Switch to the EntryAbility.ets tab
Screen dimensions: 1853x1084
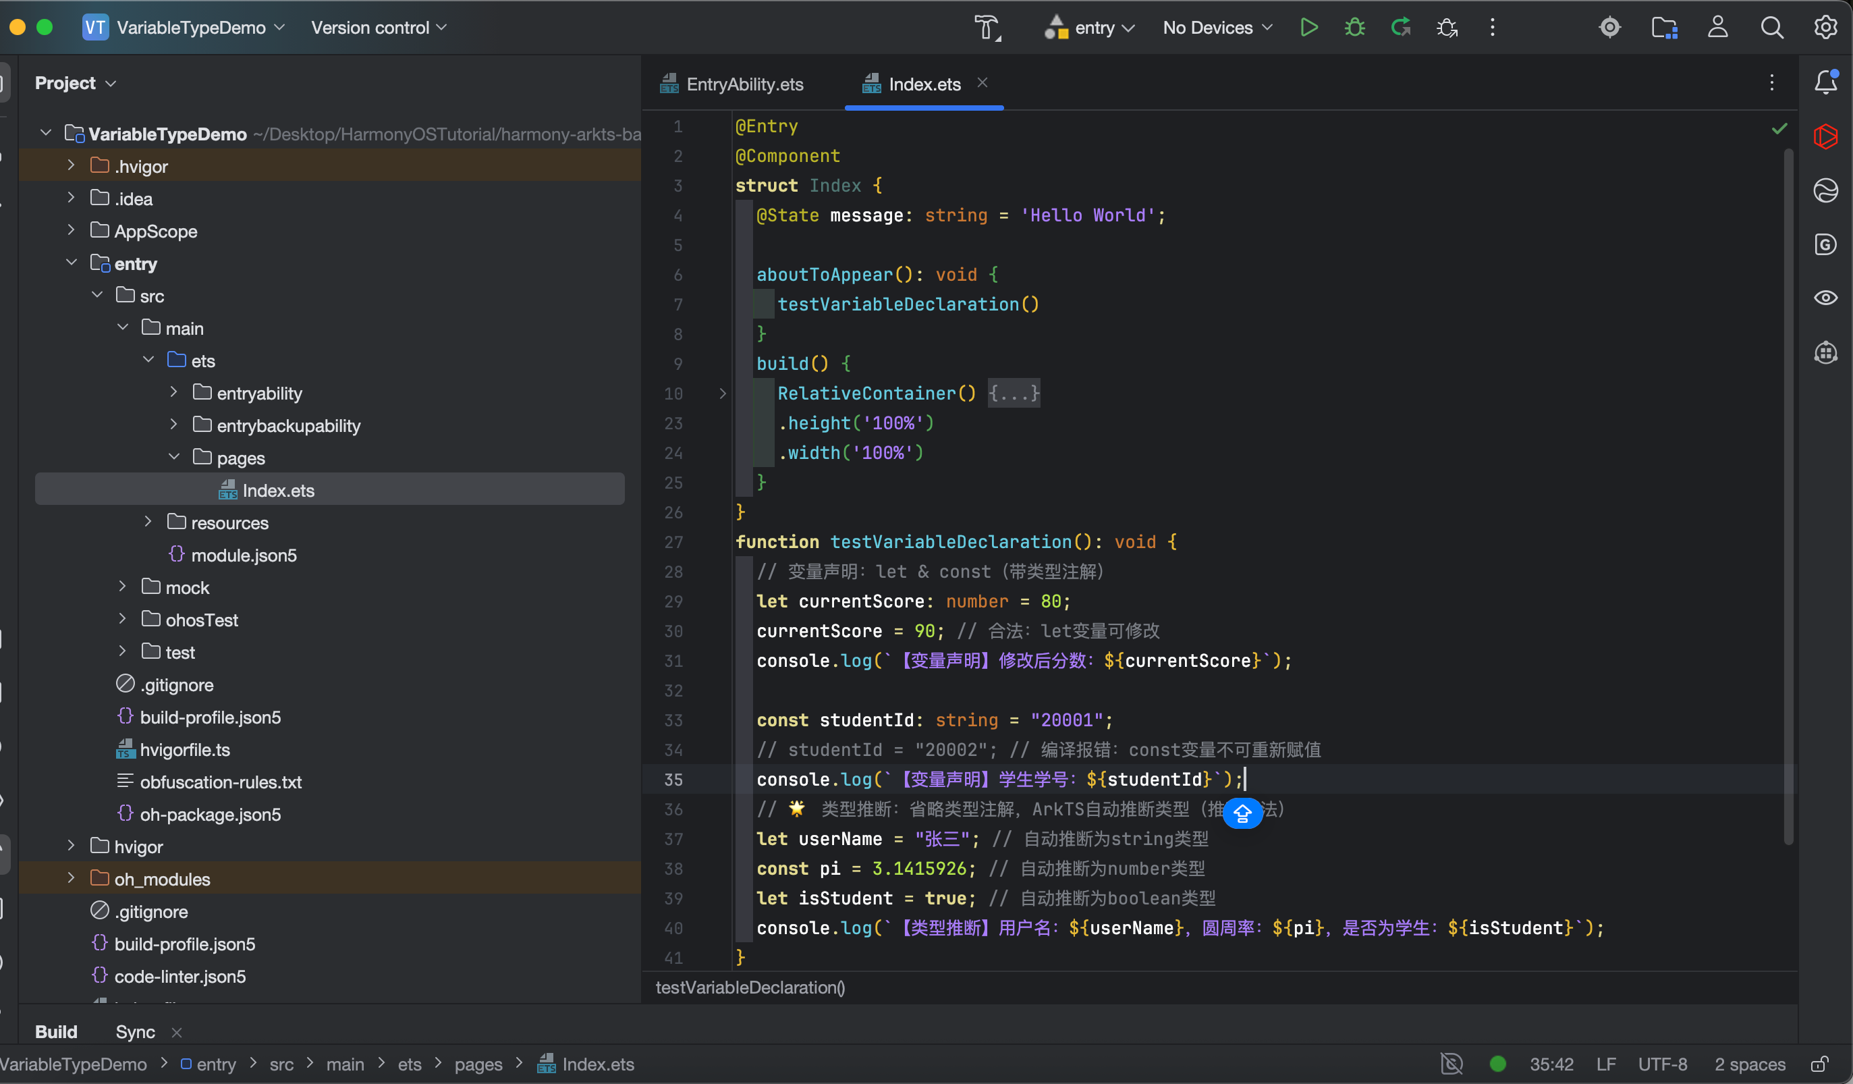coord(744,84)
